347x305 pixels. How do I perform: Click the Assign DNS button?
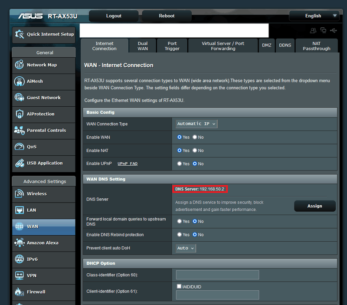tap(315, 206)
